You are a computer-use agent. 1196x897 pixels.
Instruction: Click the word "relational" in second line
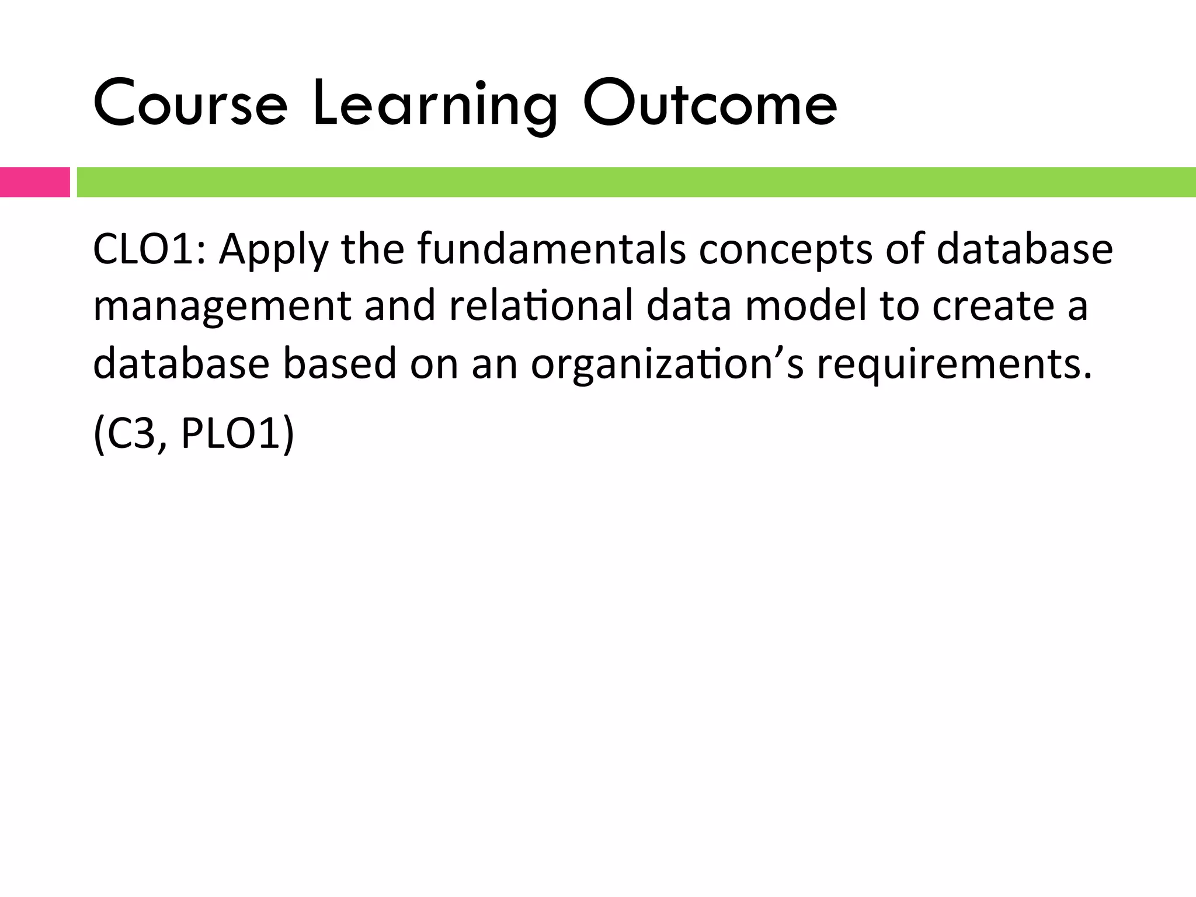click(x=541, y=307)
